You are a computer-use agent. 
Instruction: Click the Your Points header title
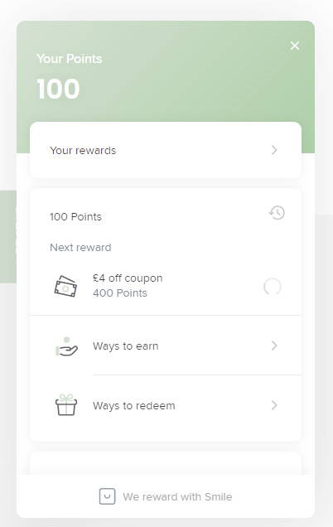tap(70, 59)
